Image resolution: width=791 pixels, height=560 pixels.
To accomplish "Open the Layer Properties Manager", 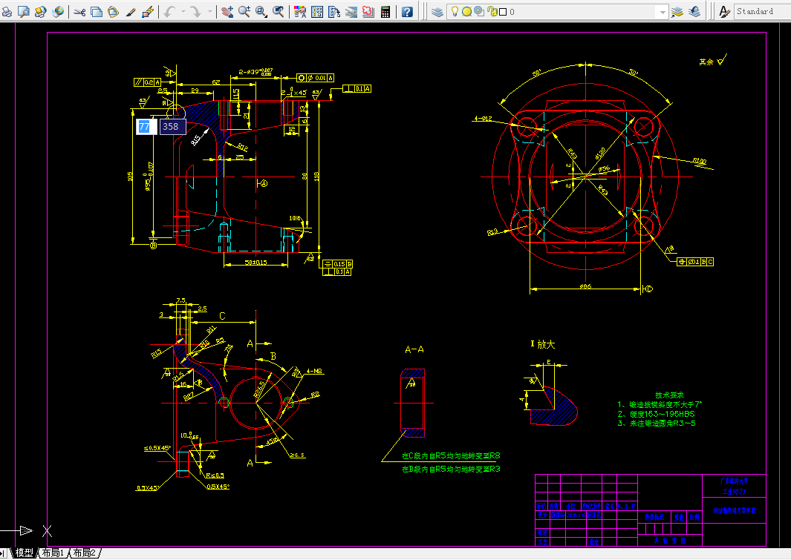I will click(437, 12).
